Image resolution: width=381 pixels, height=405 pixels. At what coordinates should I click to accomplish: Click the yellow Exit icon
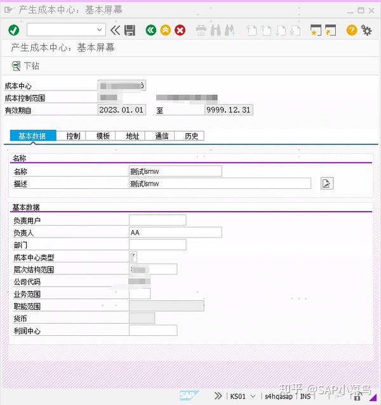[x=165, y=30]
